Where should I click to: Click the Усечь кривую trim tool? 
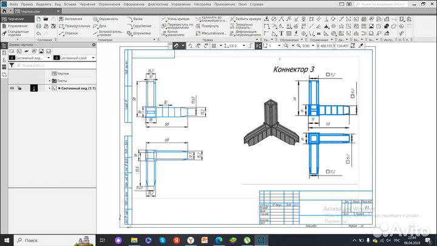click(x=178, y=19)
